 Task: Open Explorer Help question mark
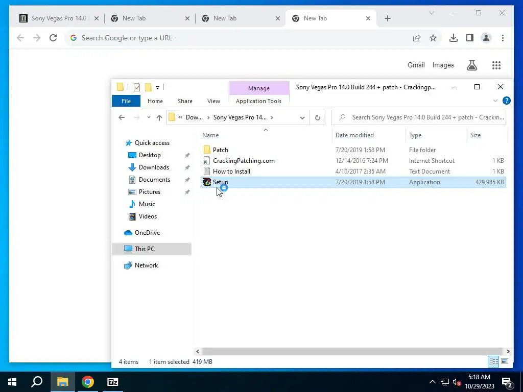(506, 101)
